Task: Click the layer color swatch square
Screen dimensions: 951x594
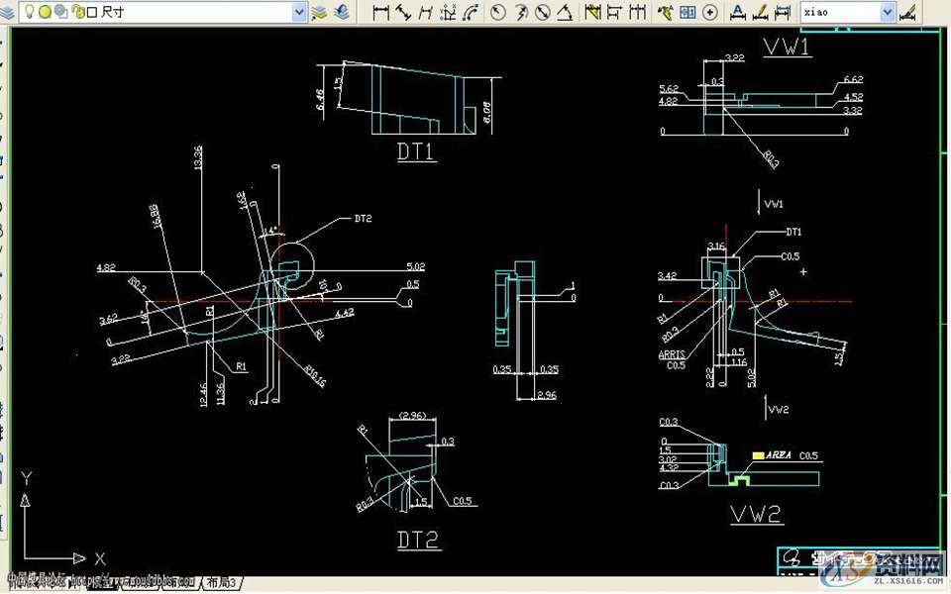Action: (91, 12)
